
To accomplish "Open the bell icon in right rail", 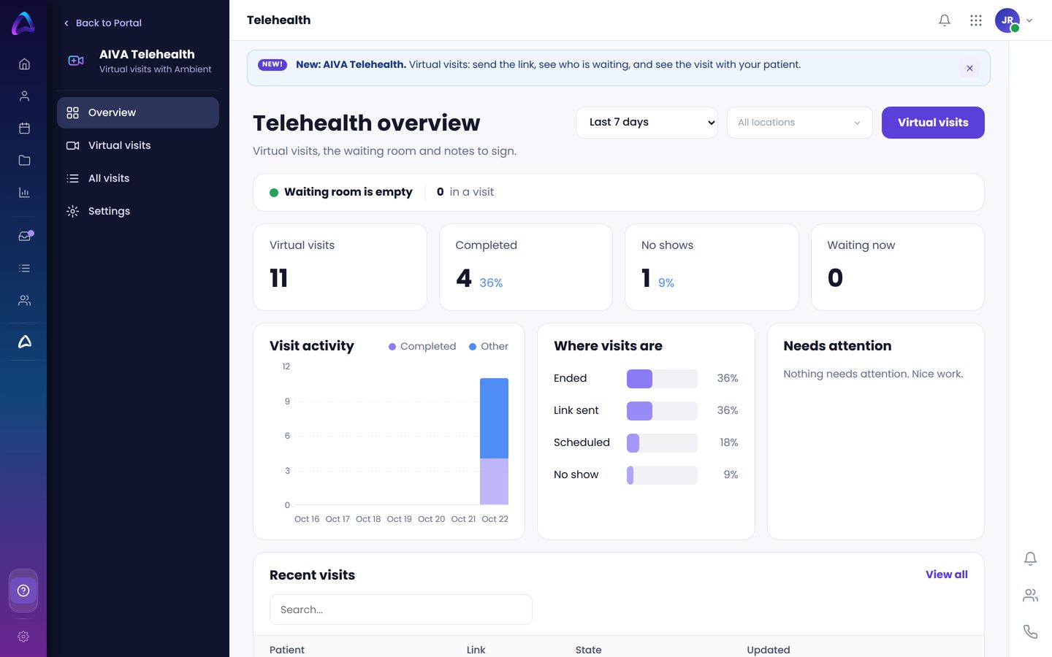I will click(x=1030, y=559).
